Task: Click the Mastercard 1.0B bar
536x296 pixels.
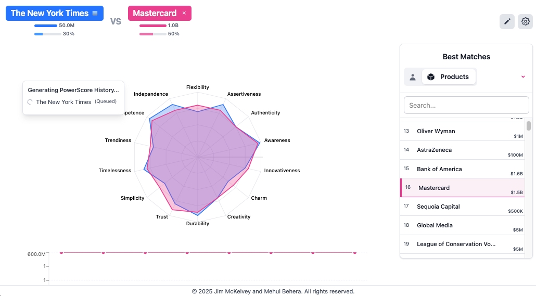Action: pos(153,25)
